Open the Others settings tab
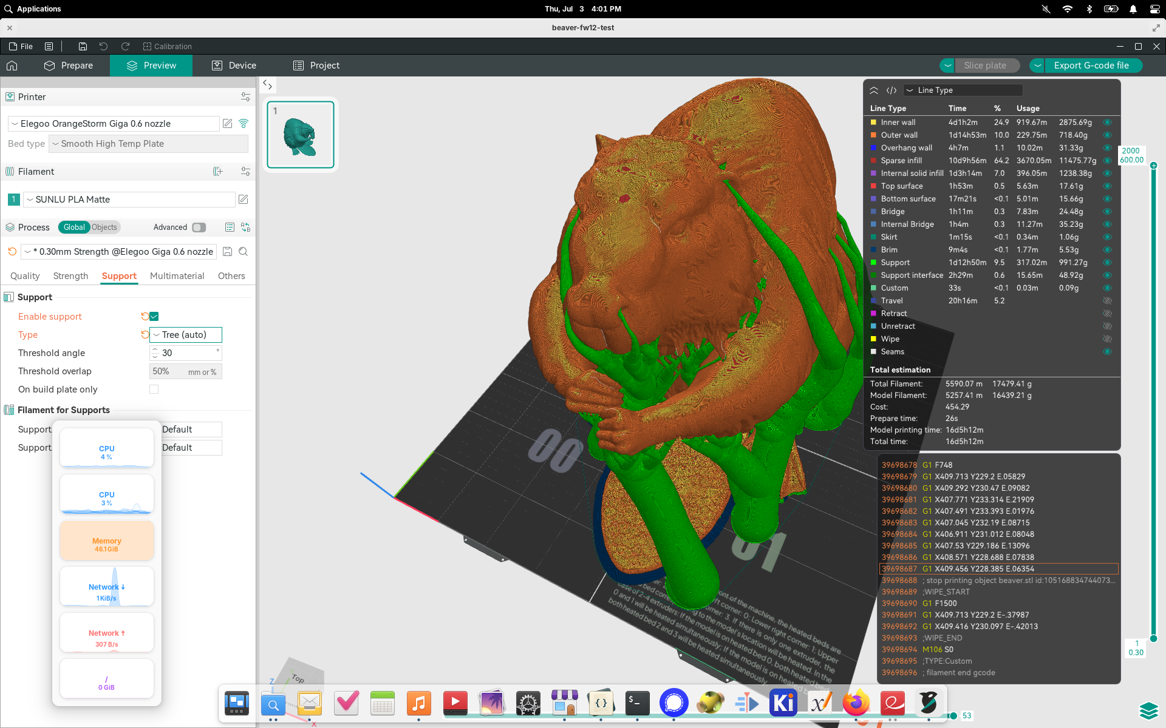The height and width of the screenshot is (728, 1166). click(x=231, y=276)
